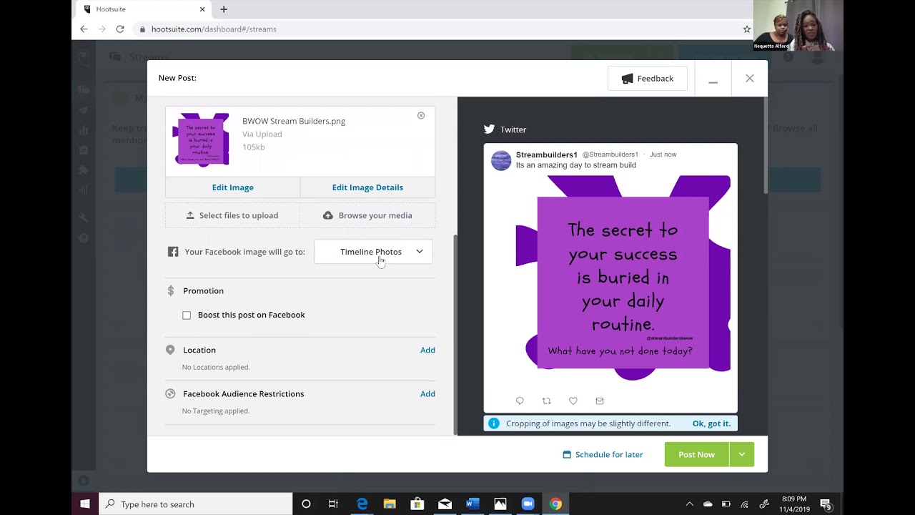Click the heart like icon in preview

coord(573,401)
